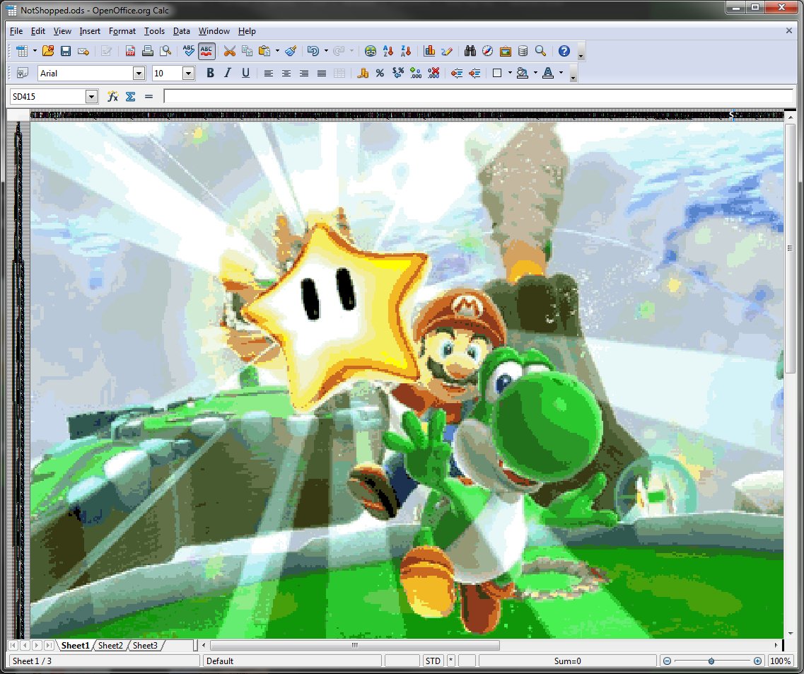Open the Print Preview

click(166, 51)
